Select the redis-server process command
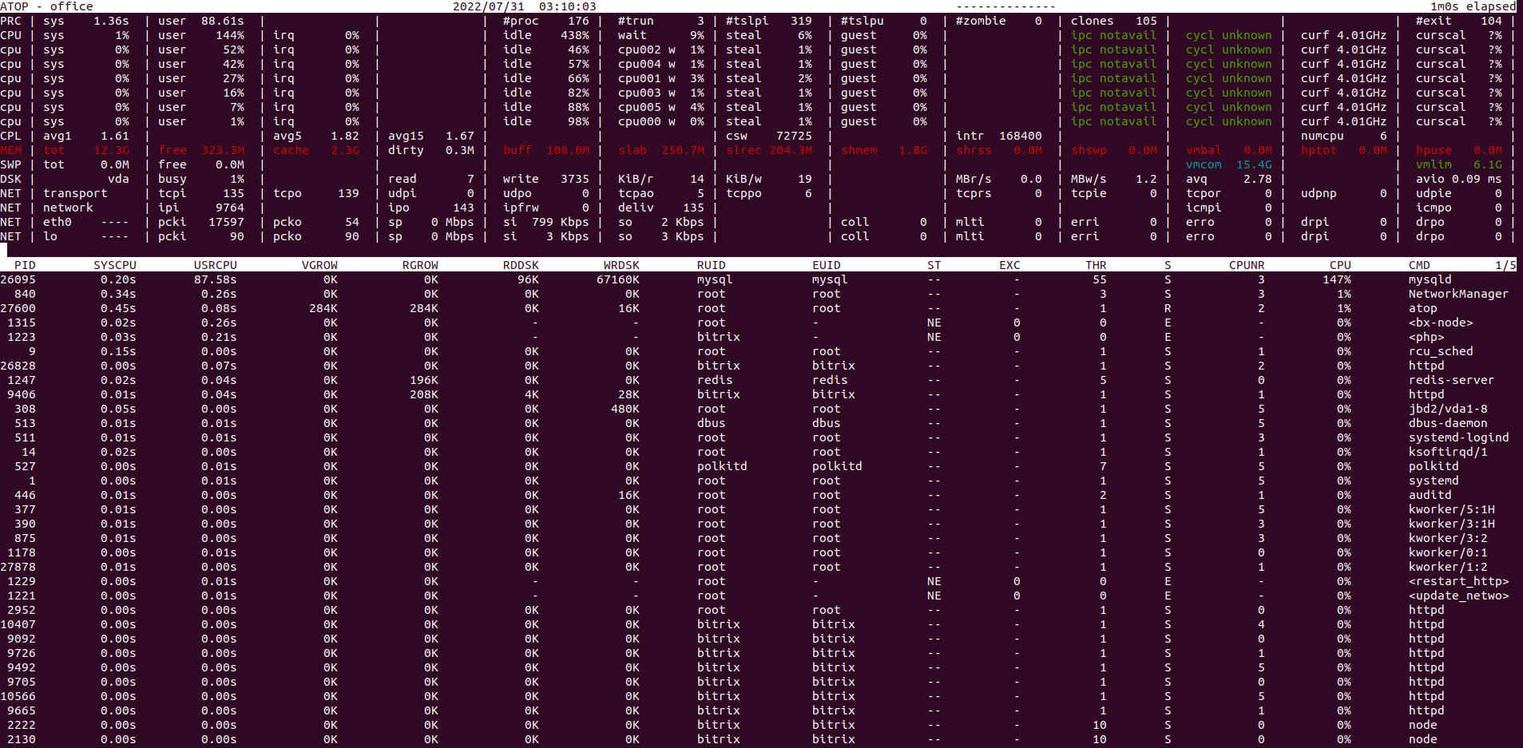Screen dimensions: 1523x748 pyautogui.click(x=1451, y=380)
